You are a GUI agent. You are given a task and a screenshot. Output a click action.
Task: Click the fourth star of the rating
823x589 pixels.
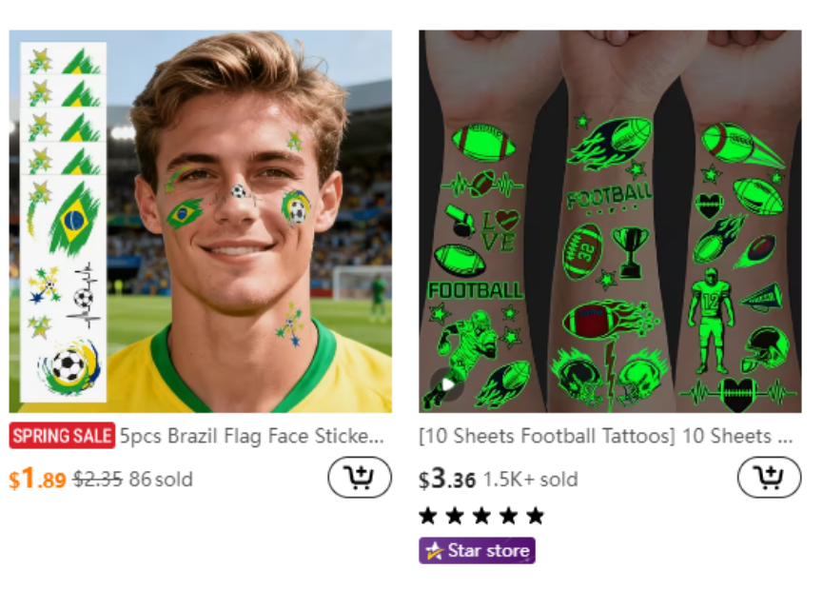pyautogui.click(x=509, y=516)
